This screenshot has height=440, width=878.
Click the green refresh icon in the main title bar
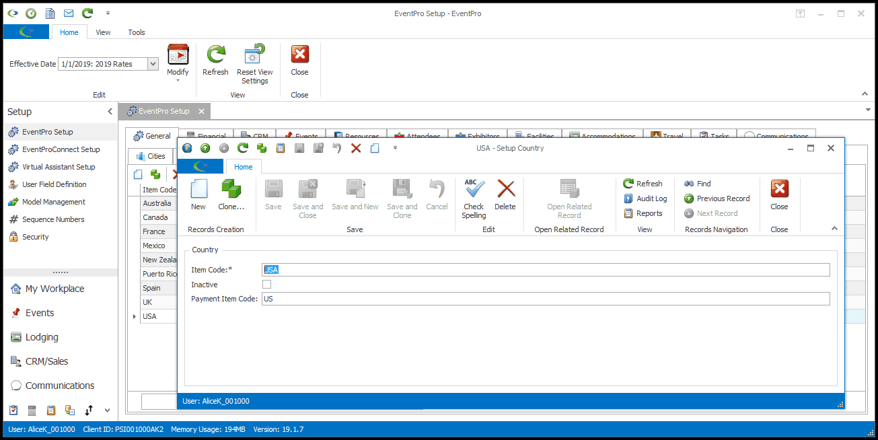point(87,13)
